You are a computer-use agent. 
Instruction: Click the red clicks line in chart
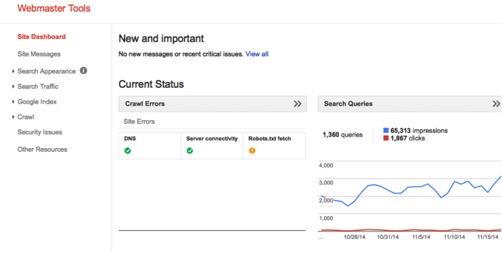411,230
